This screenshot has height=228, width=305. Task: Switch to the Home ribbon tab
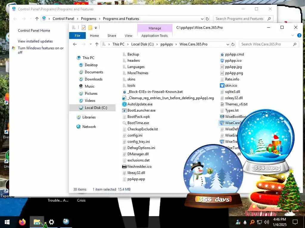(94, 36)
